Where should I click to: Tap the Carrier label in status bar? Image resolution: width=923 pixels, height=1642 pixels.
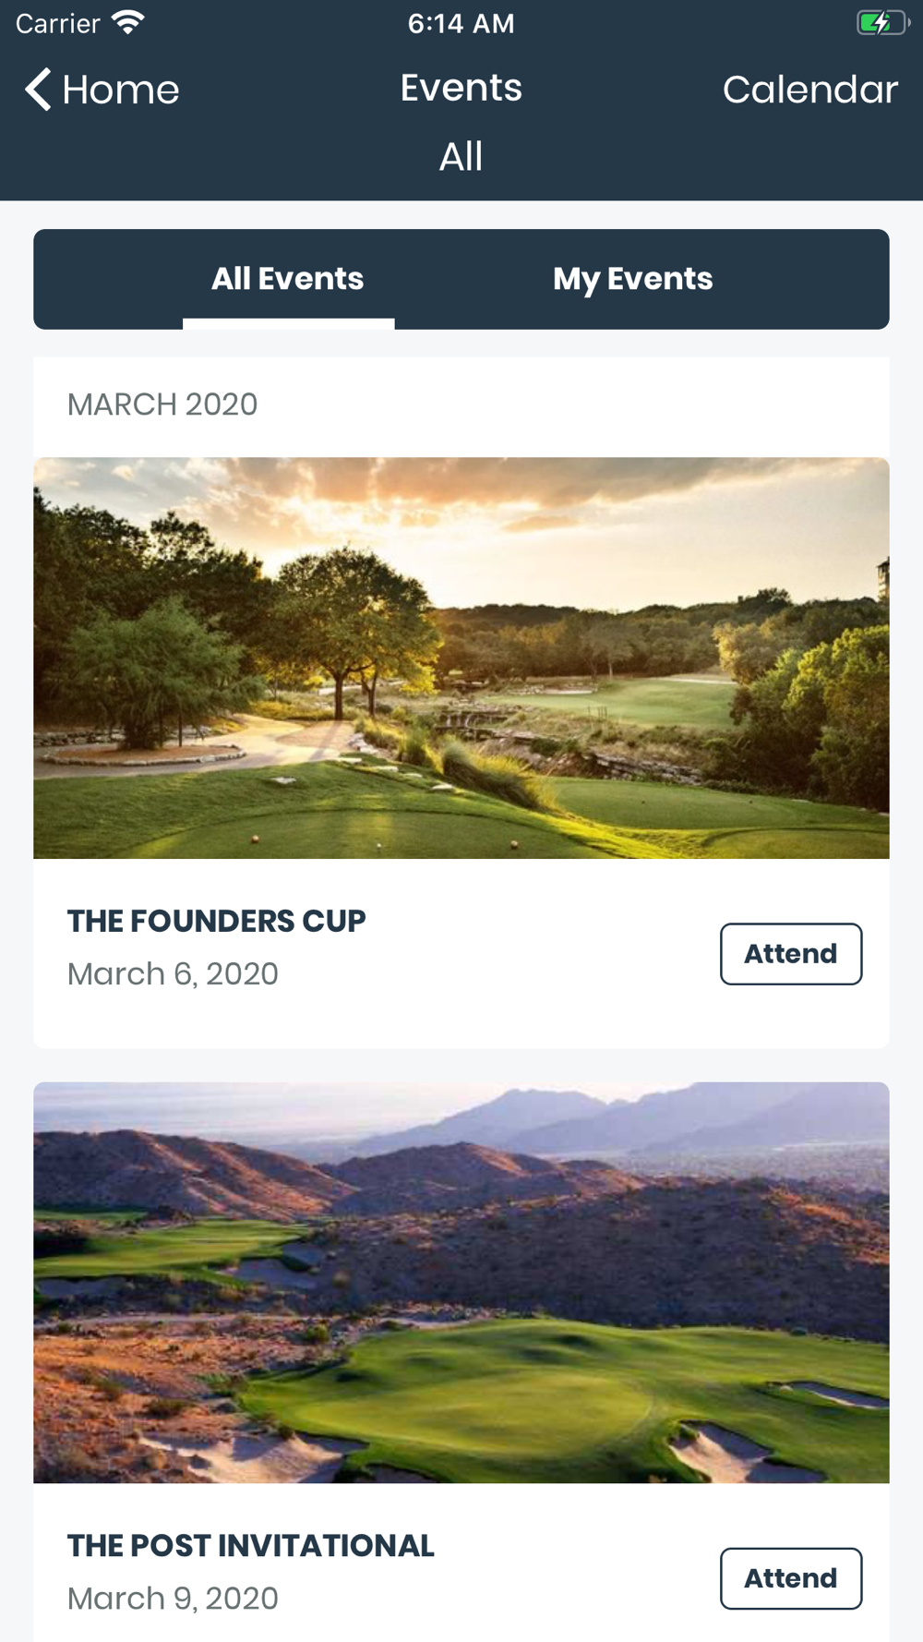[x=58, y=23]
